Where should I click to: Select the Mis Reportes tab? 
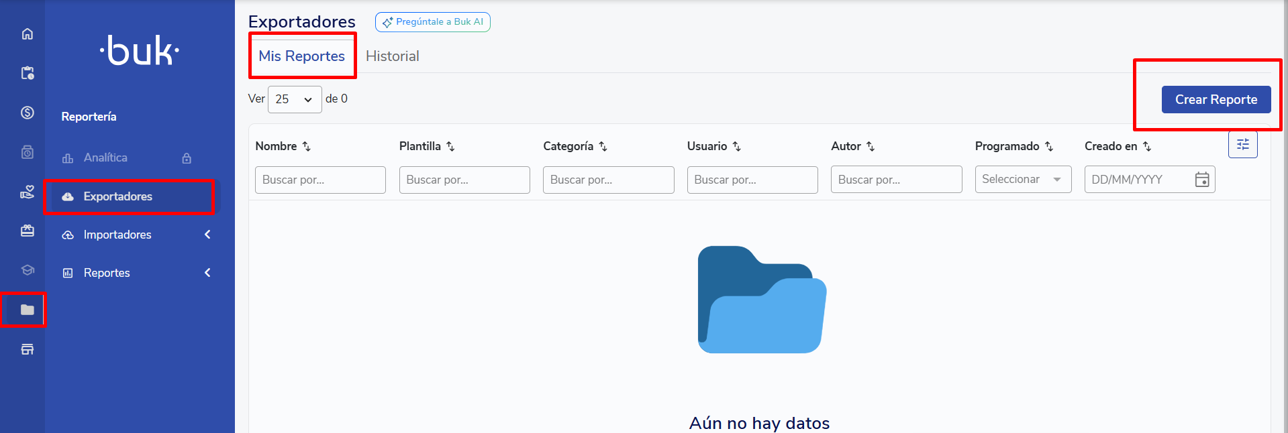click(301, 56)
